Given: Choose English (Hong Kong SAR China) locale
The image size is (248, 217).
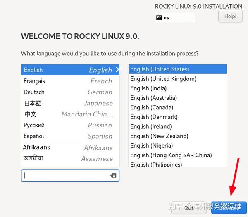Looking at the screenshot, I should [x=178, y=155].
